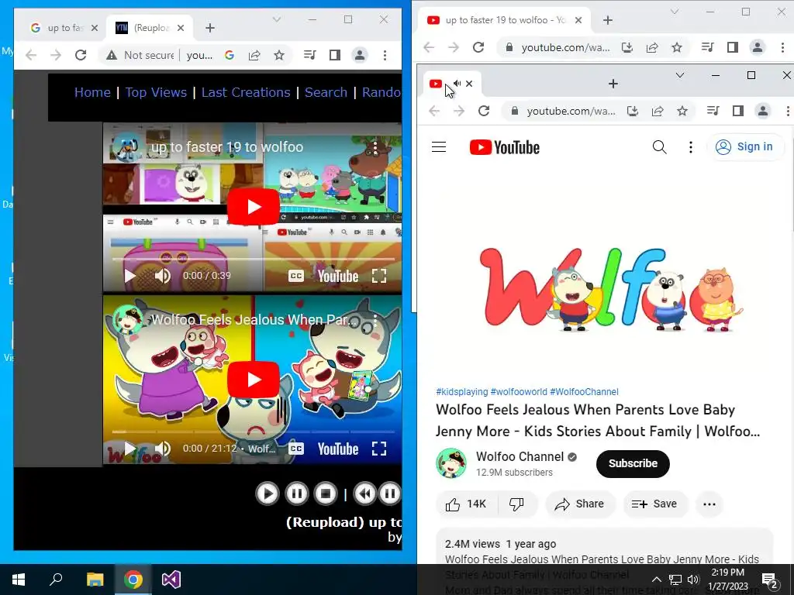Bookmark page in left Chrome window

pos(279,55)
